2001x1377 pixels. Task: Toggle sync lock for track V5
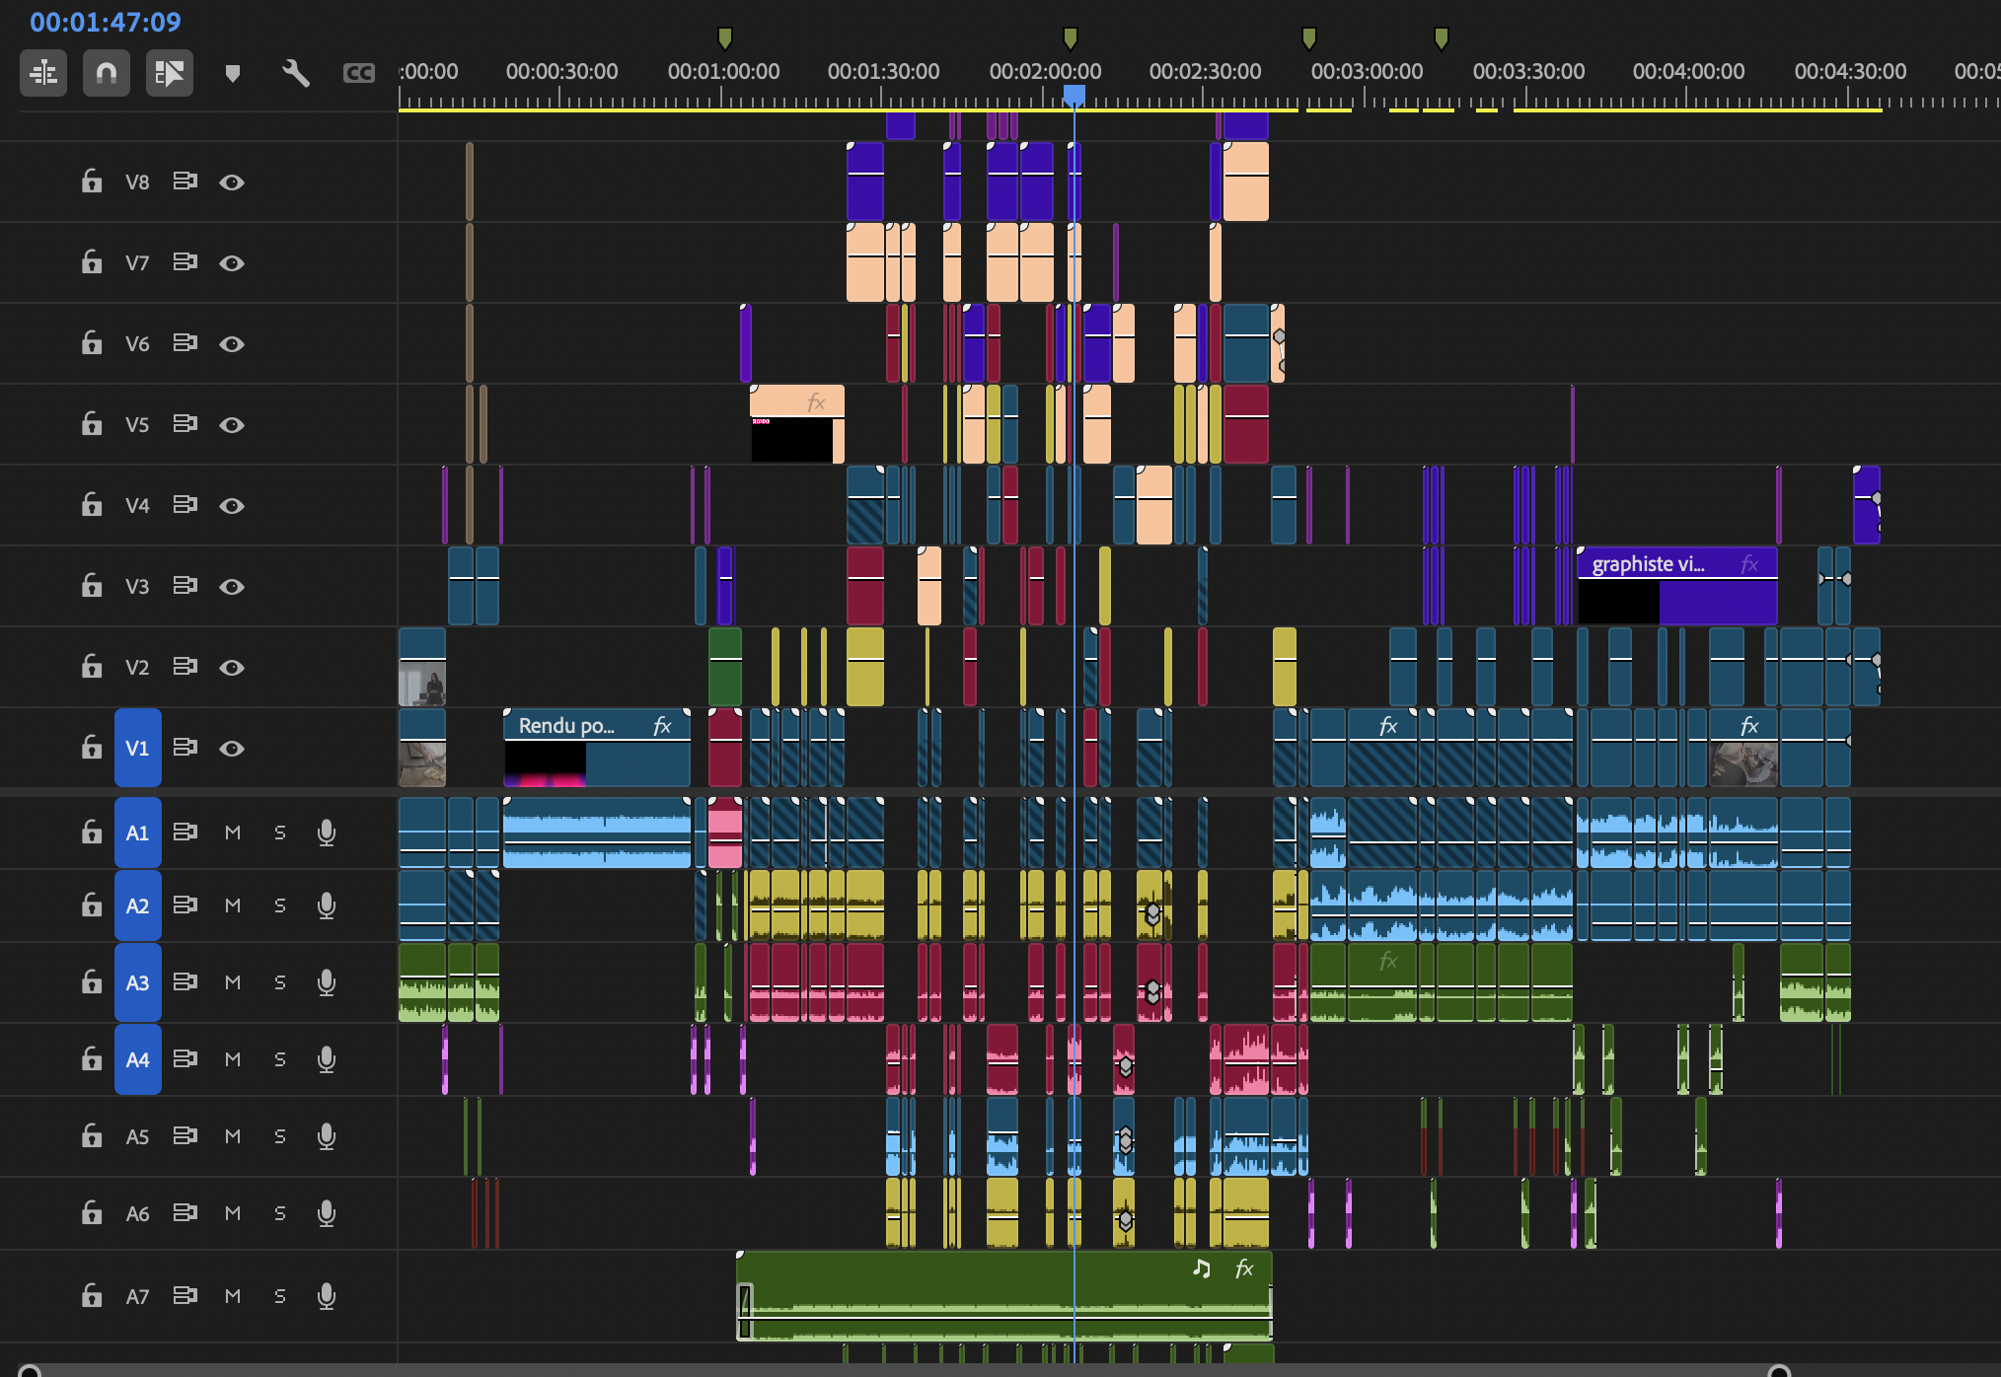[x=185, y=424]
